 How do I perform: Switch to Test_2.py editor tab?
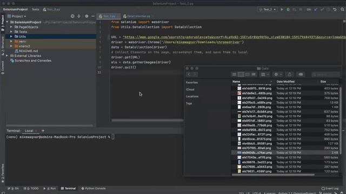(109, 16)
